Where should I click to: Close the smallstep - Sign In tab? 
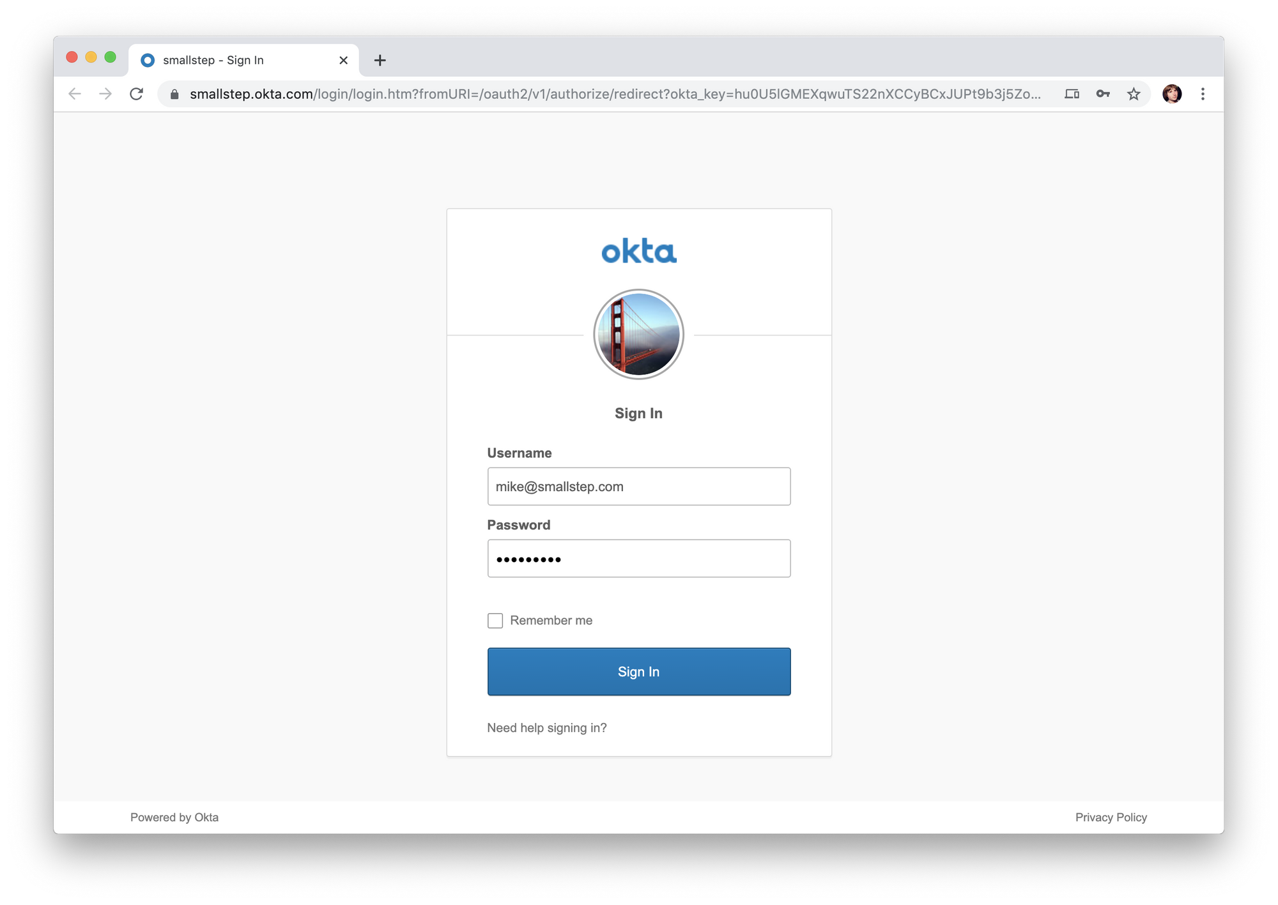coord(343,60)
